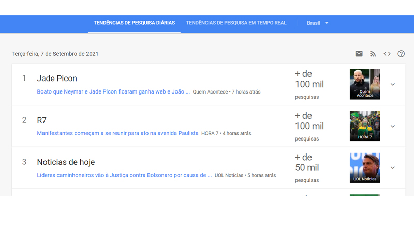Image resolution: width=414 pixels, height=233 pixels.
Task: Open the Líderes caminhoneiros Bolsonaro article link
Action: pos(124,175)
